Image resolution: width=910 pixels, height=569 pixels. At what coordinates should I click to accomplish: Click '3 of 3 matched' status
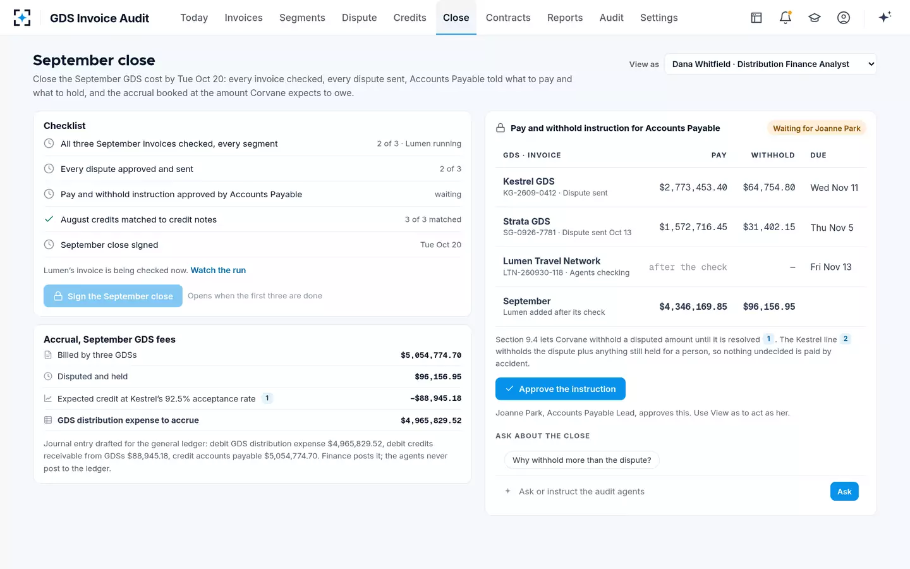[433, 220]
